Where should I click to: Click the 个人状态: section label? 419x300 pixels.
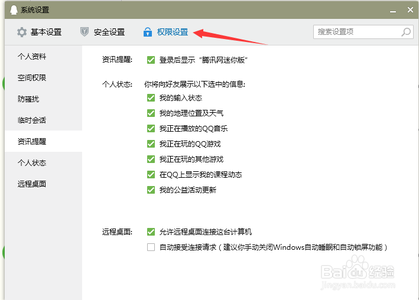tap(117, 84)
